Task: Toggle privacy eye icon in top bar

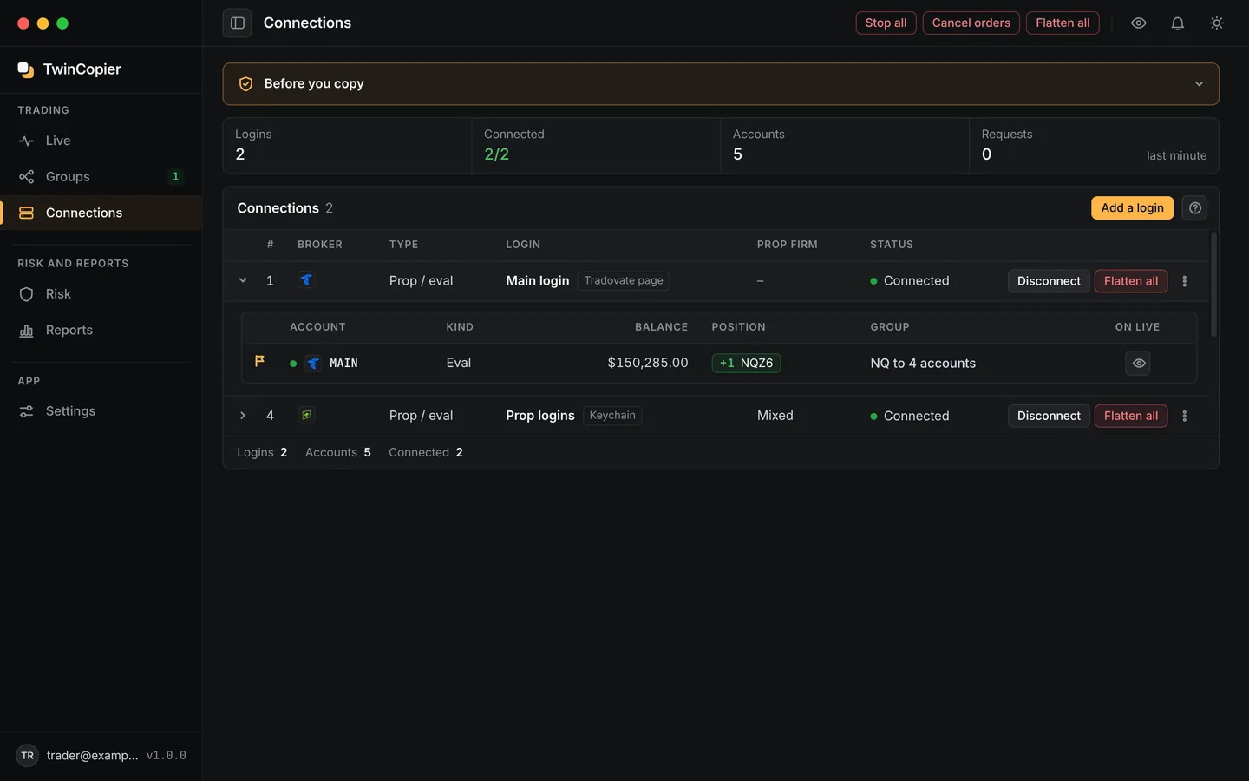Action: tap(1138, 23)
